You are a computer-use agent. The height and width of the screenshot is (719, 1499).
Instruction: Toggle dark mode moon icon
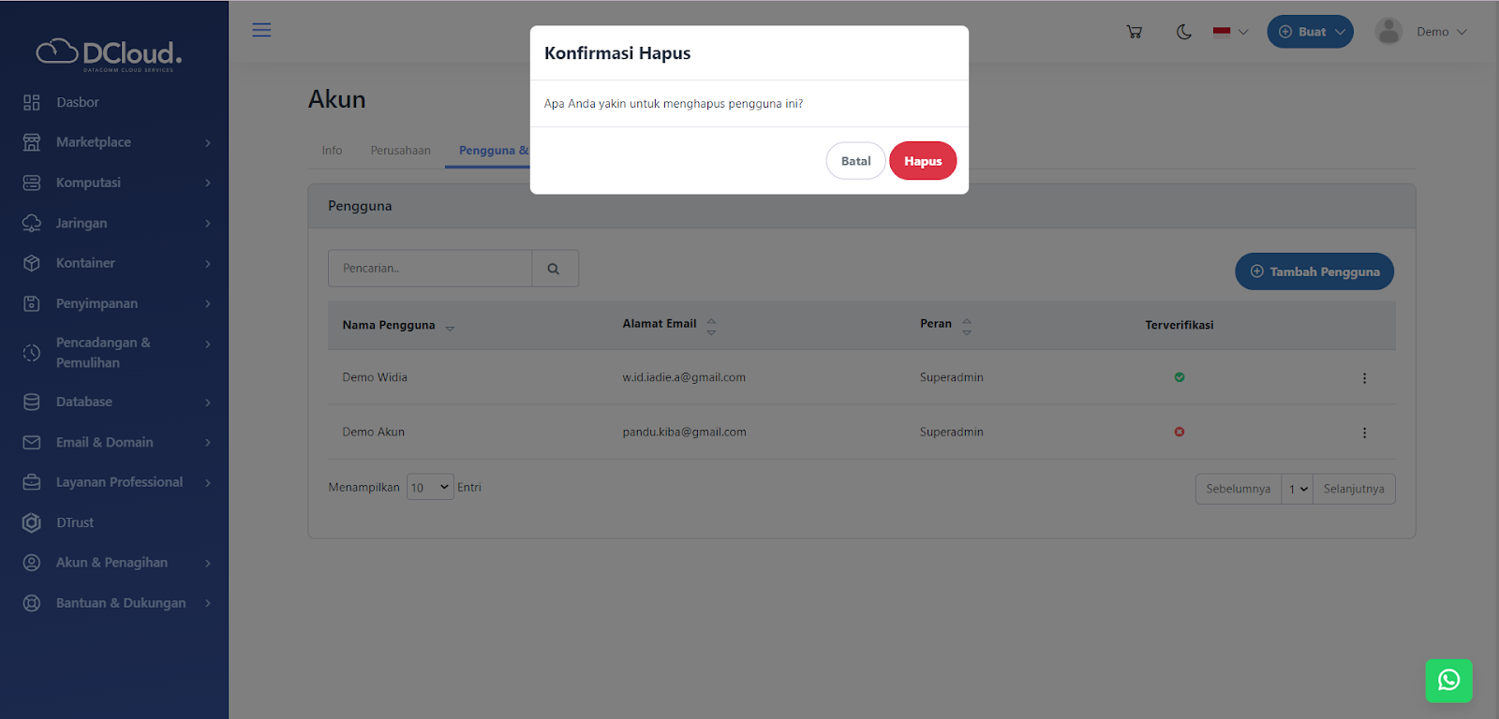(1184, 32)
